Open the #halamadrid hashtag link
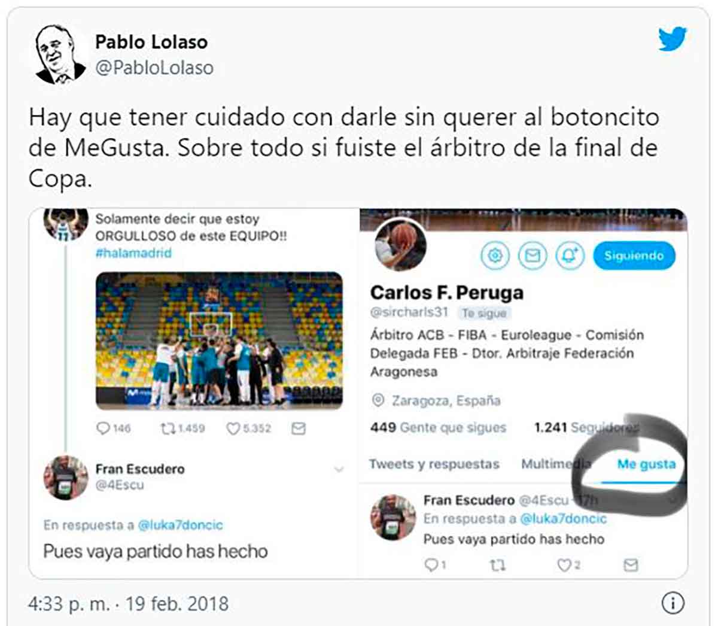The image size is (718, 626). point(133,253)
